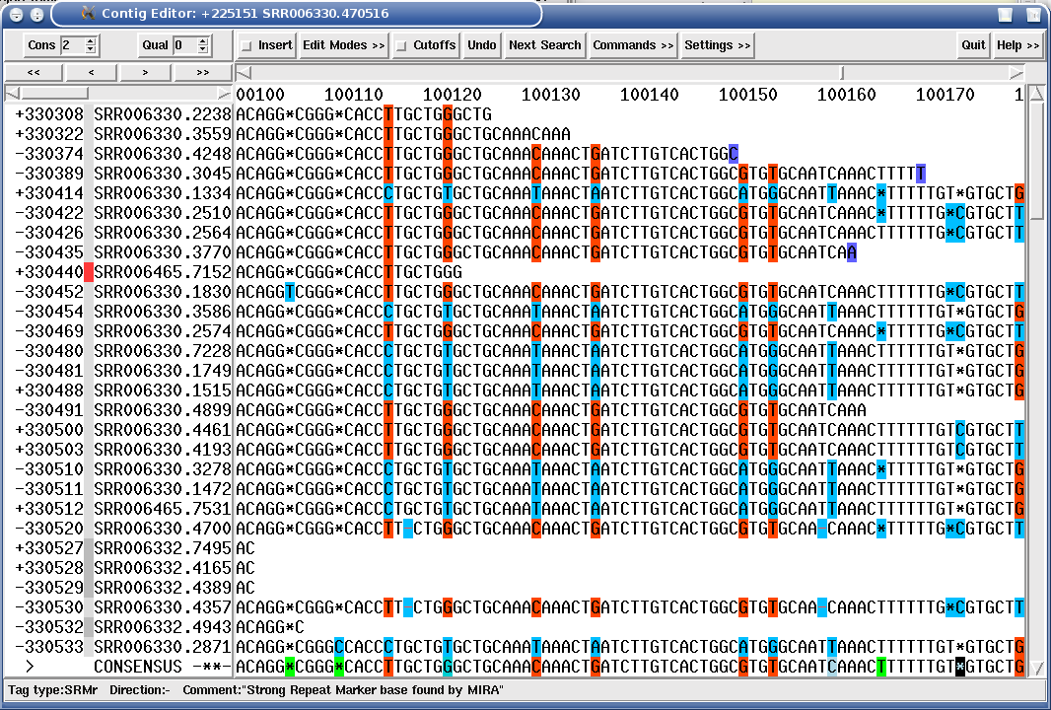Click position label 100150 on ruler
This screenshot has width=1051, height=710.
748,95
